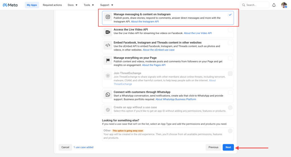Click the Previous button
The height and width of the screenshot is (157, 291).
click(x=213, y=147)
